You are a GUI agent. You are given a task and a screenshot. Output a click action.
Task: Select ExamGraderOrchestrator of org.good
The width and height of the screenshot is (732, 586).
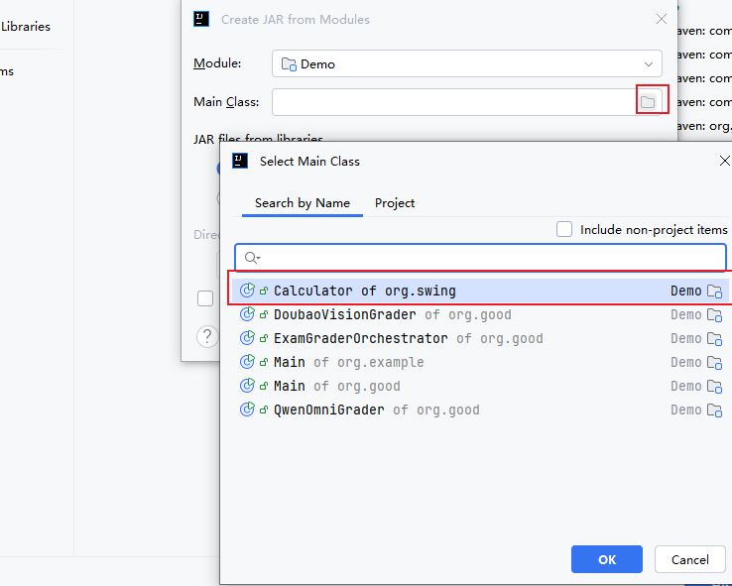tap(480, 338)
